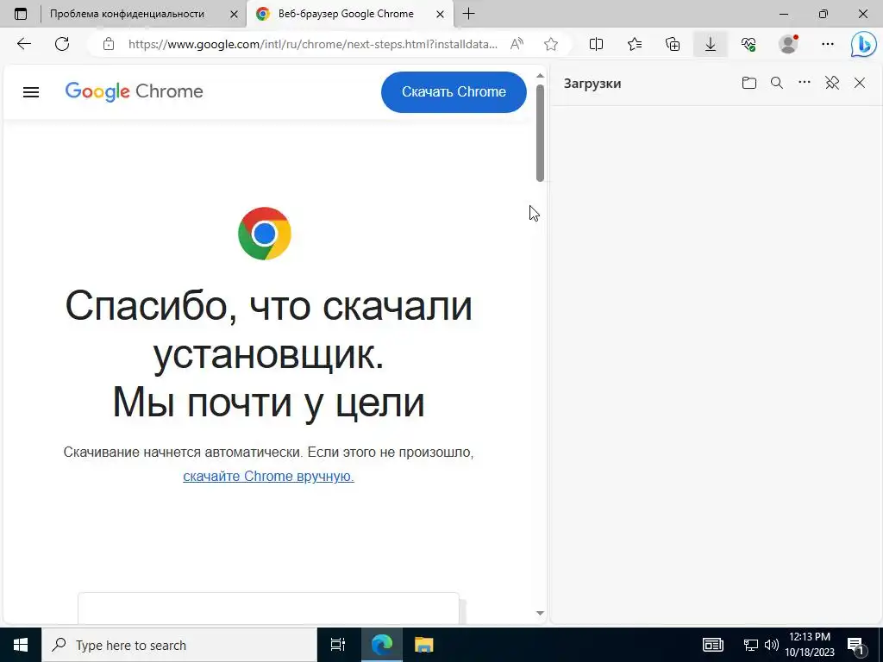Open File Explorer from taskbar
Viewport: 883px width, 662px height.
coord(424,645)
